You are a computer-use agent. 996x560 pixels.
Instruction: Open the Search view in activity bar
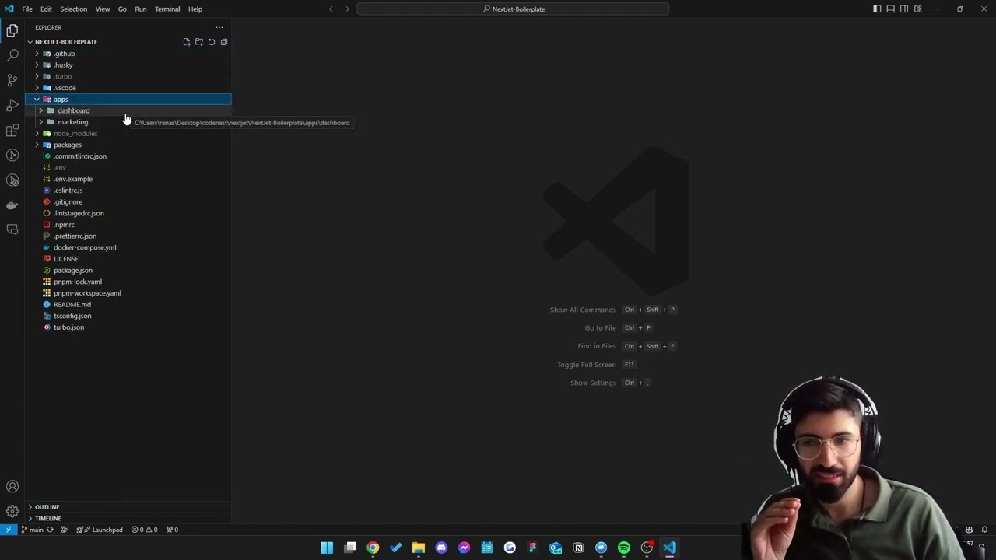(x=12, y=55)
